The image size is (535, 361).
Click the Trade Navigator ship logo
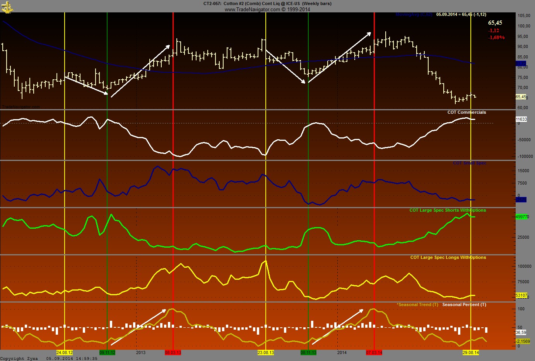tap(7, 7)
